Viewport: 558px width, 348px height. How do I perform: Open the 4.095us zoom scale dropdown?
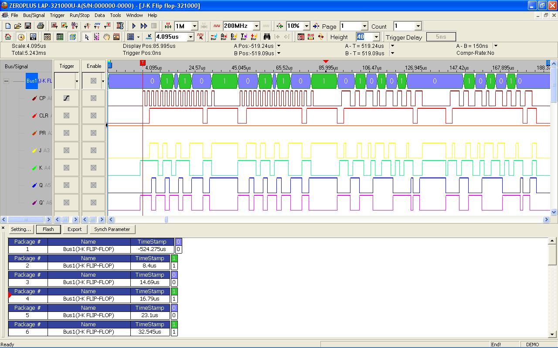coord(190,37)
